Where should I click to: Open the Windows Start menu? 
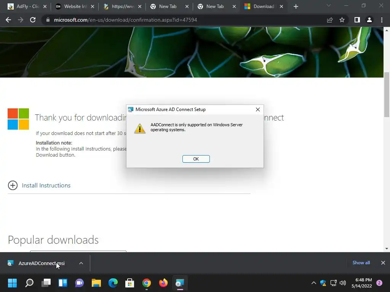[x=13, y=283]
